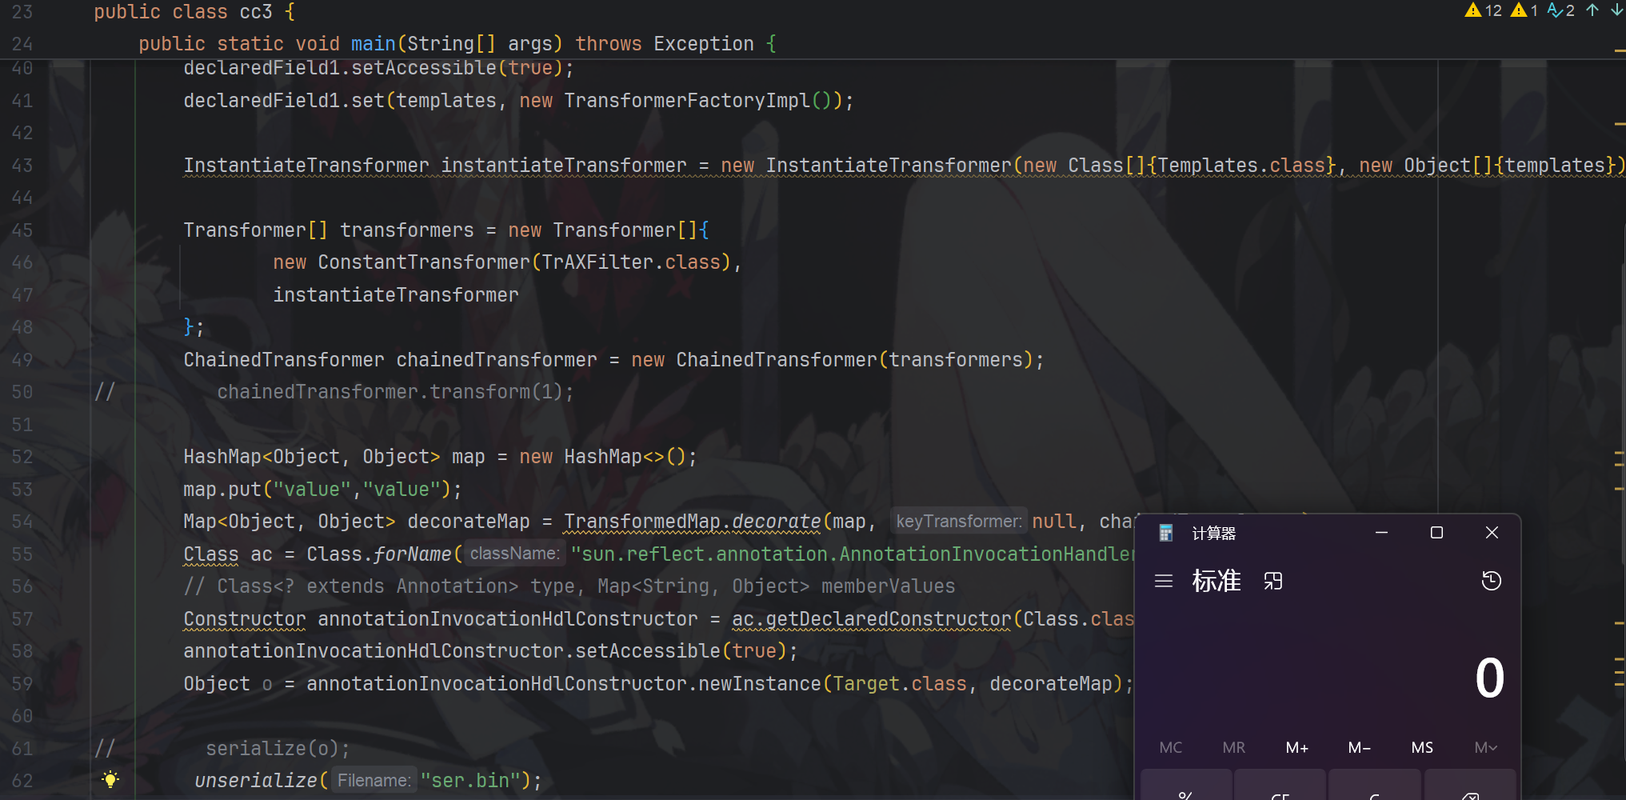Click the Filename inlay hint before ser.bin
This screenshot has width=1626, height=800.
[373, 780]
